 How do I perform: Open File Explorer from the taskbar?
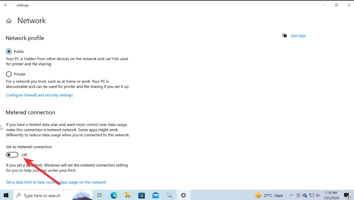coord(127,195)
